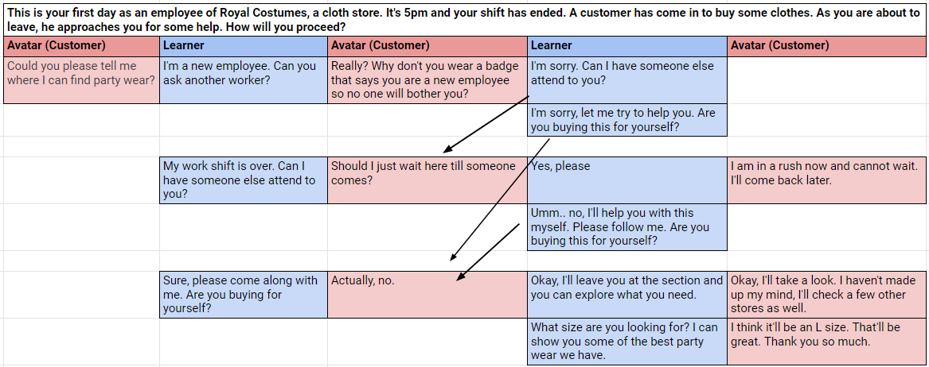
Task: Select the scenario description header cell
Action: [465, 18]
